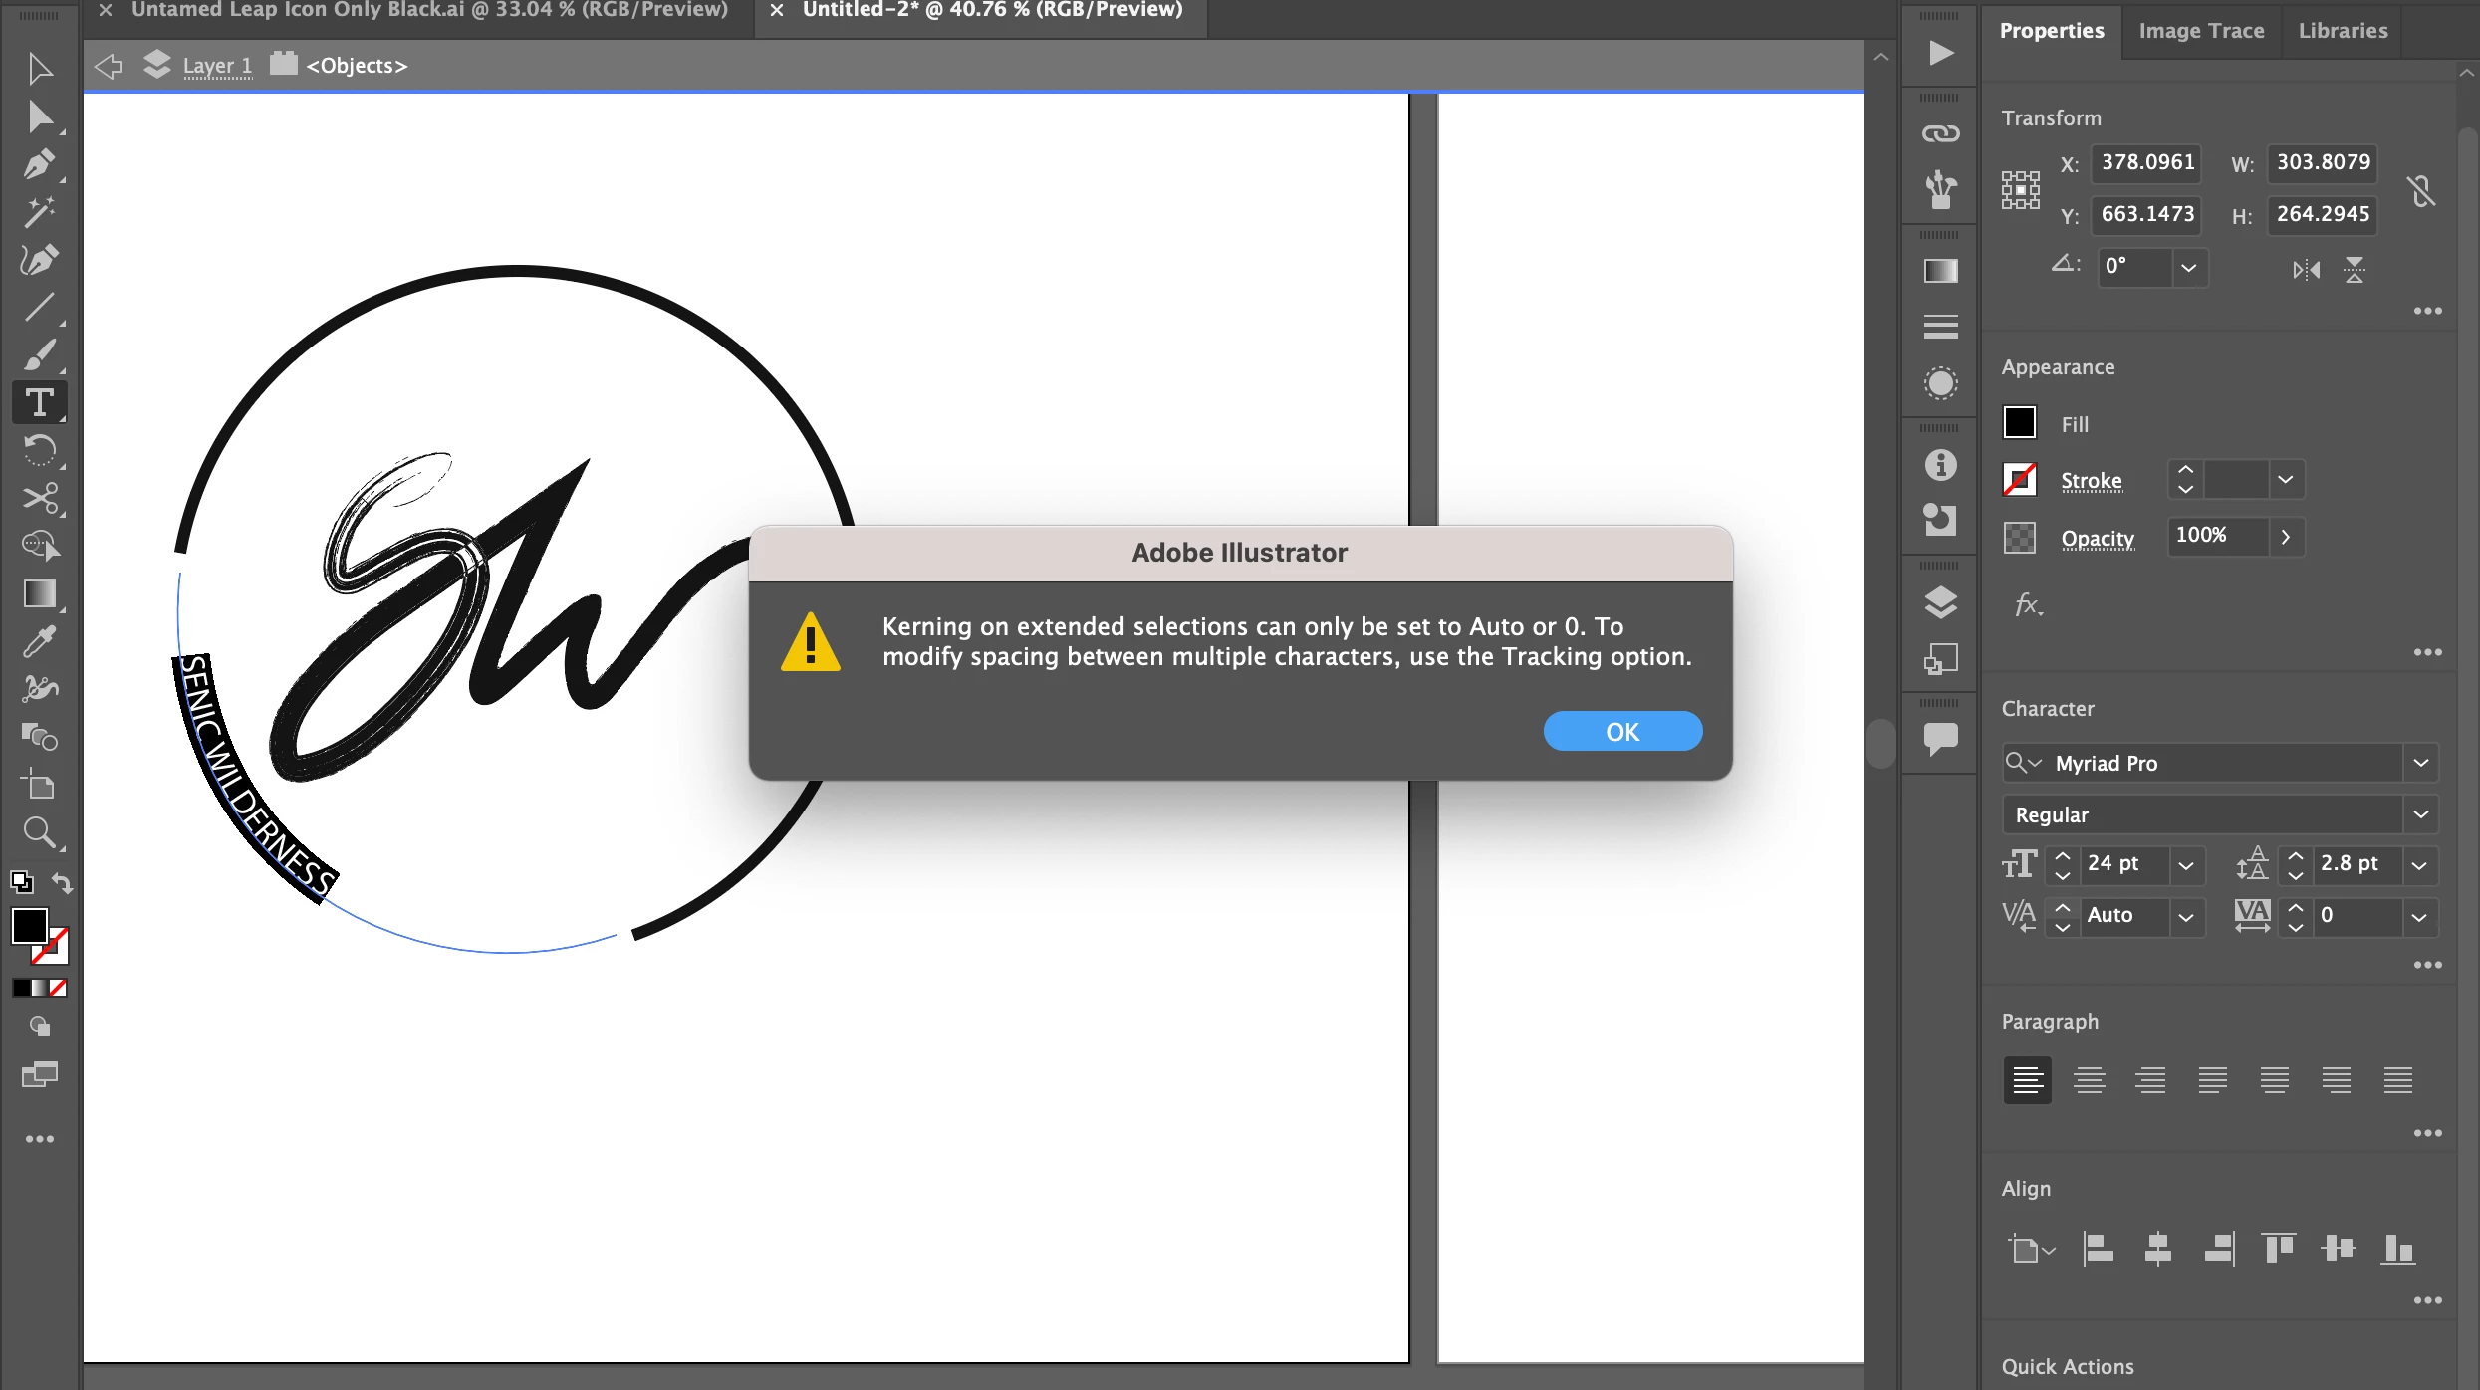Toggle constrain width and height proportions
The width and height of the screenshot is (2480, 1390).
[2421, 190]
